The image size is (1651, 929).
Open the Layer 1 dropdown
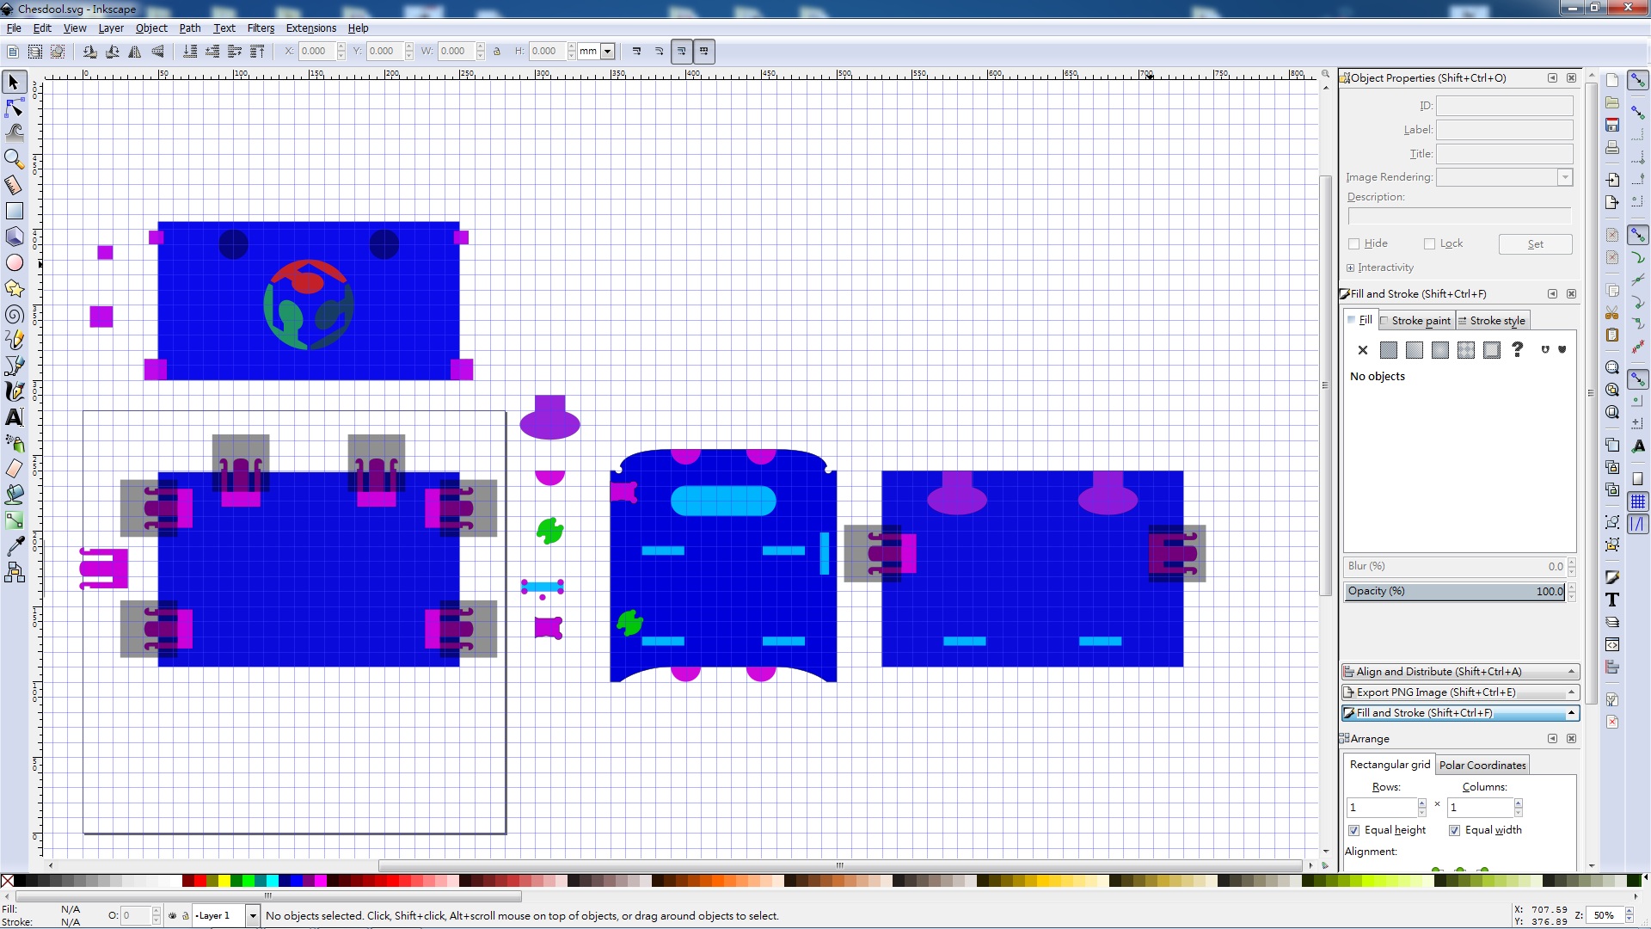253,916
